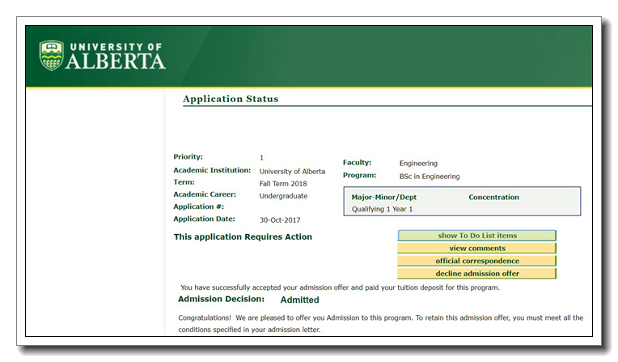Click the Engineering faculty value

[418, 164]
